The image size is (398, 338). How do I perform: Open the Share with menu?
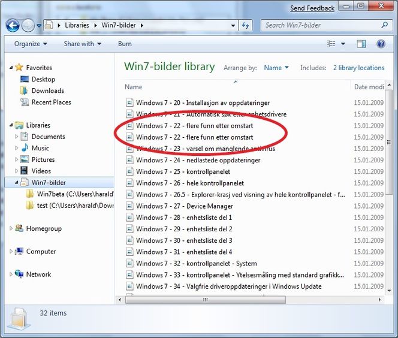tap(83, 44)
